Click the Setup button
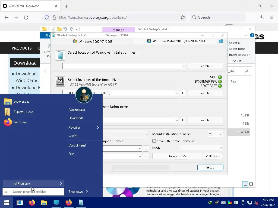 pyautogui.click(x=210, y=167)
